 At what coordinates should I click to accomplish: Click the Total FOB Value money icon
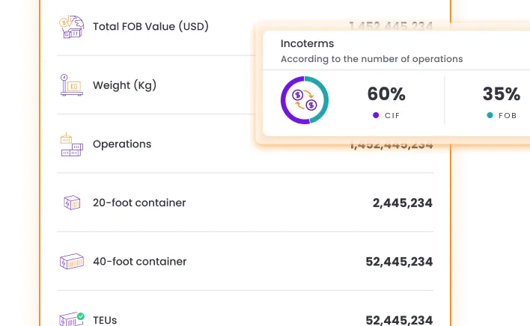[71, 27]
